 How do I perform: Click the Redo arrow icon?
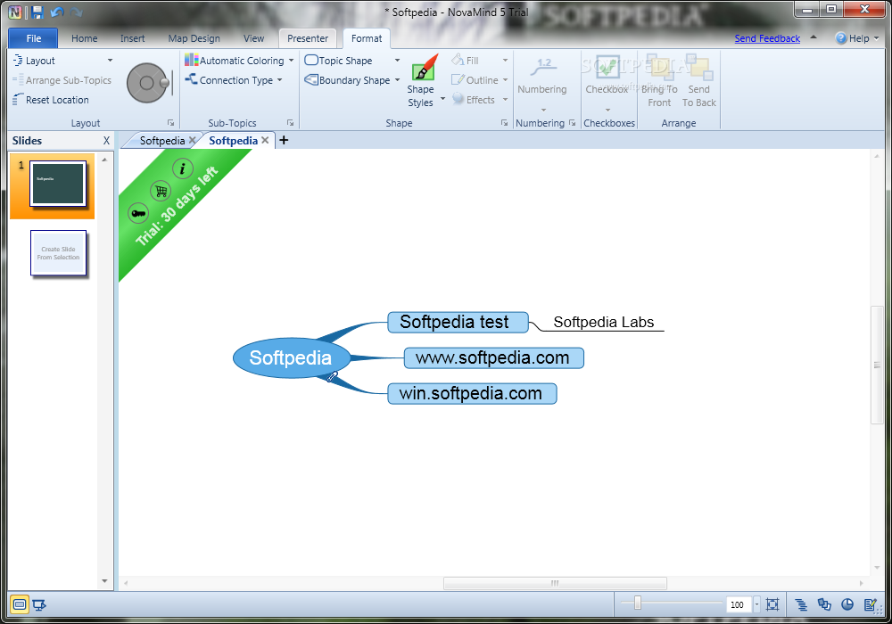76,12
